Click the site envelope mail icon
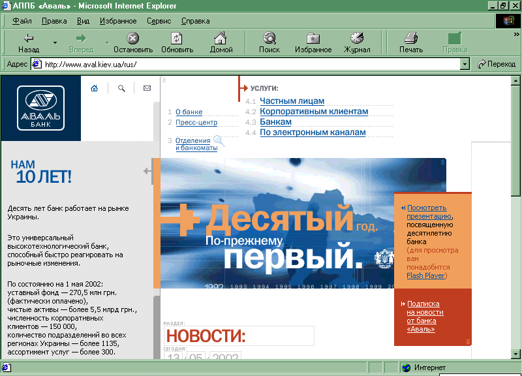Image resolution: width=522 pixels, height=376 pixels. [x=147, y=89]
